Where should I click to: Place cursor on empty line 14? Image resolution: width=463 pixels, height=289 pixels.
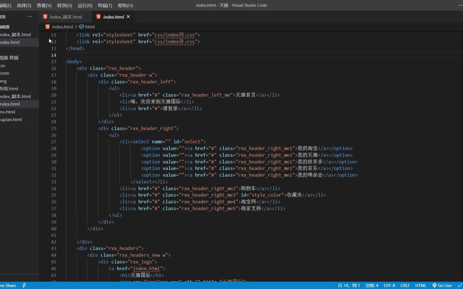click(x=264, y=55)
